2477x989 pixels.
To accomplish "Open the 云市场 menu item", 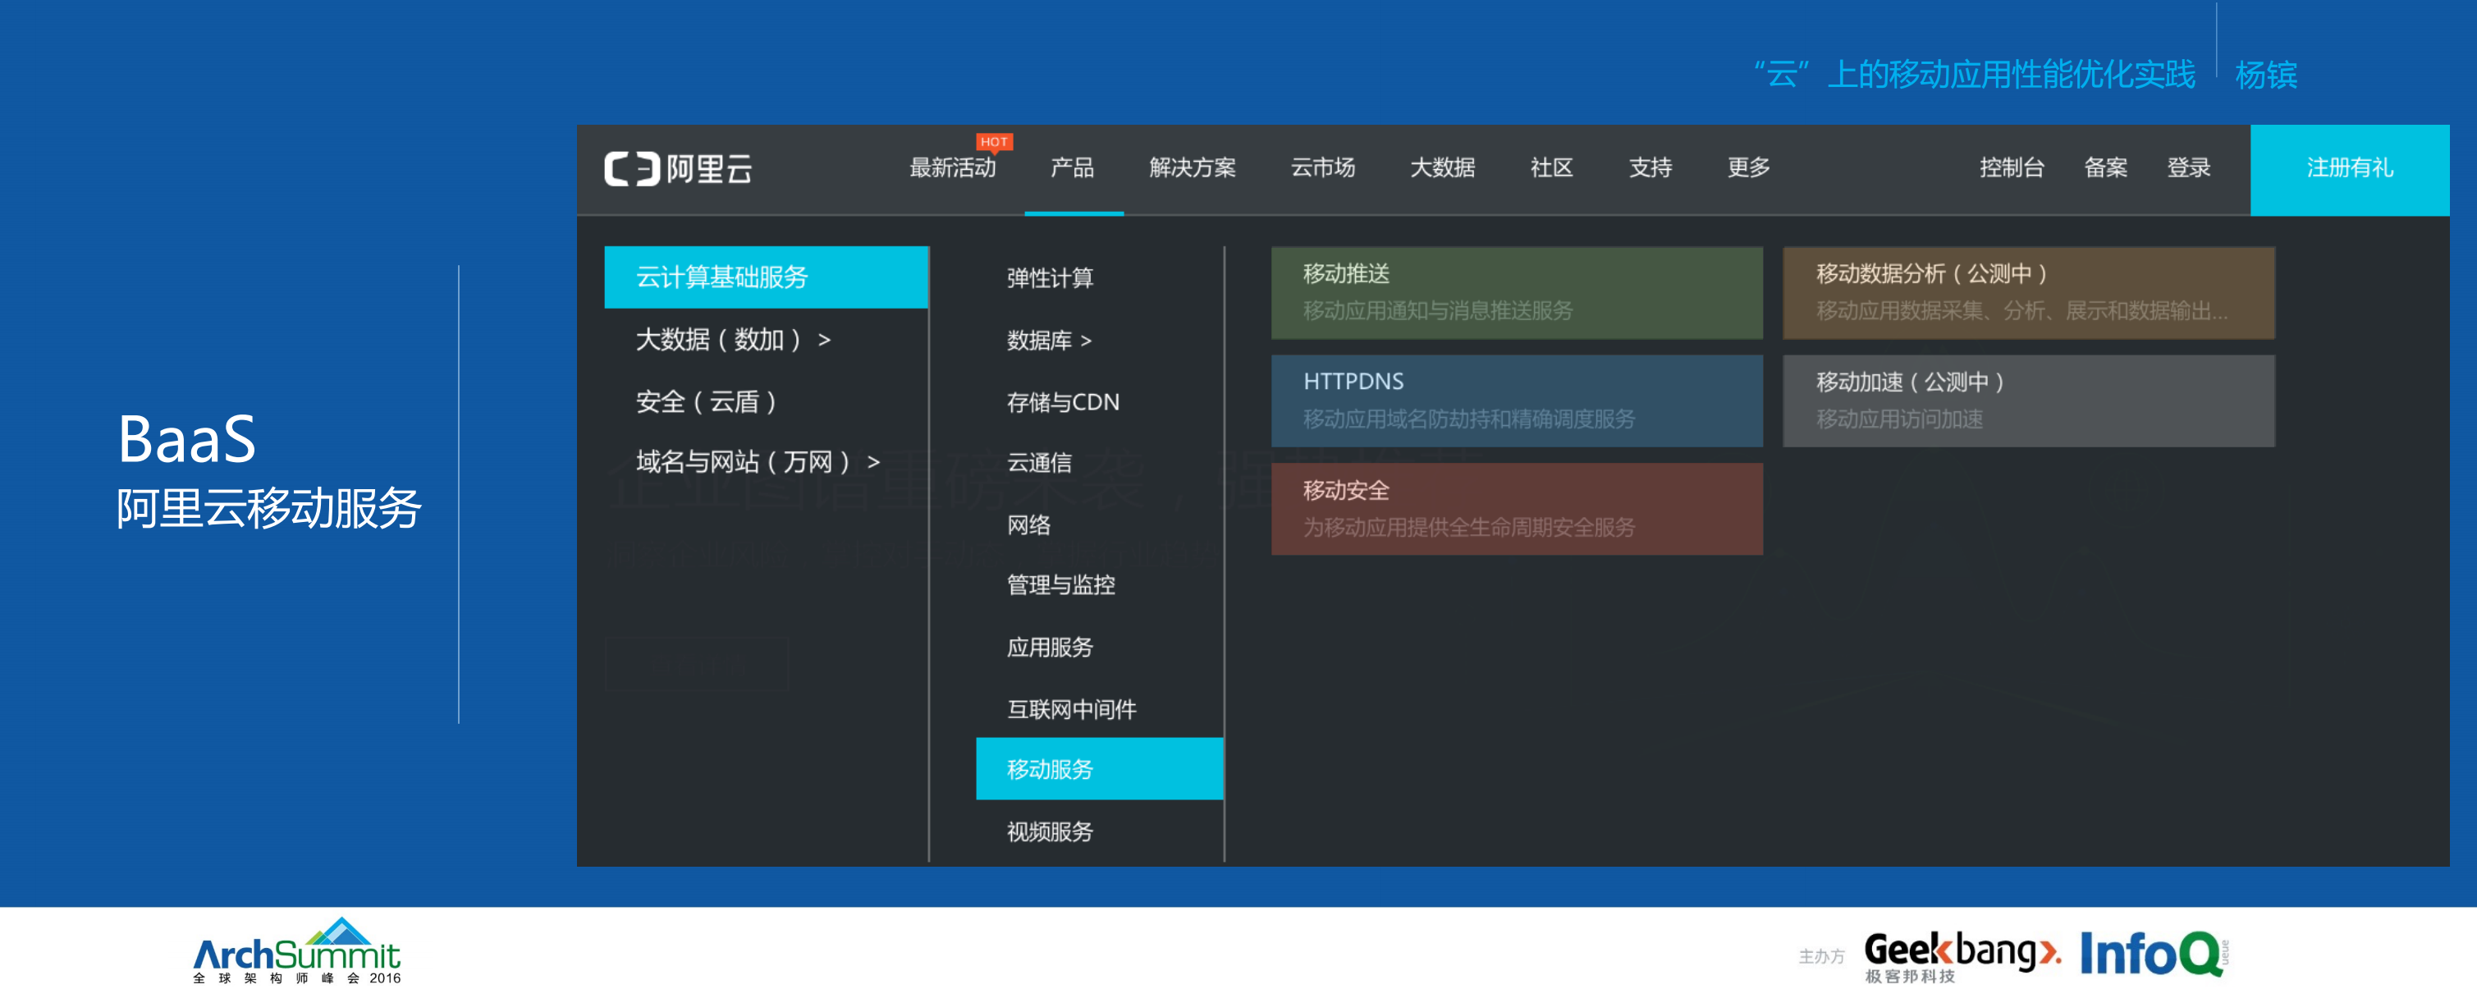I will click(x=1322, y=169).
